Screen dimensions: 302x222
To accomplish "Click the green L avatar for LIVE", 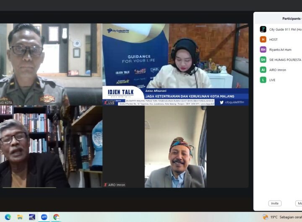I will (263, 80).
